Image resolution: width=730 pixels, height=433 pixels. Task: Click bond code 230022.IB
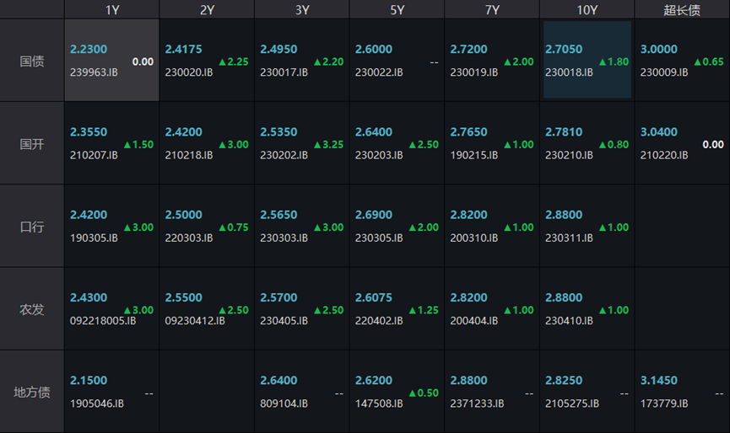tap(379, 73)
